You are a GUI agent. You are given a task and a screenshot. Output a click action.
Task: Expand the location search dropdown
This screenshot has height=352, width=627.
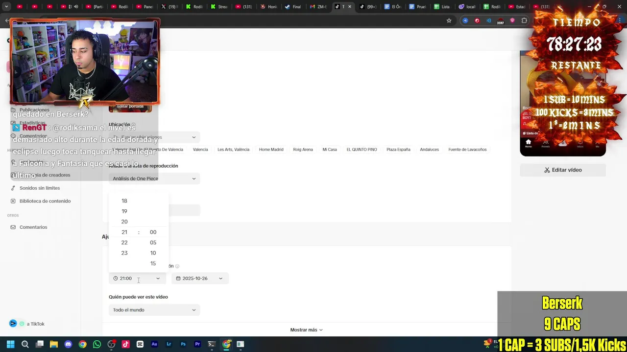tap(154, 137)
